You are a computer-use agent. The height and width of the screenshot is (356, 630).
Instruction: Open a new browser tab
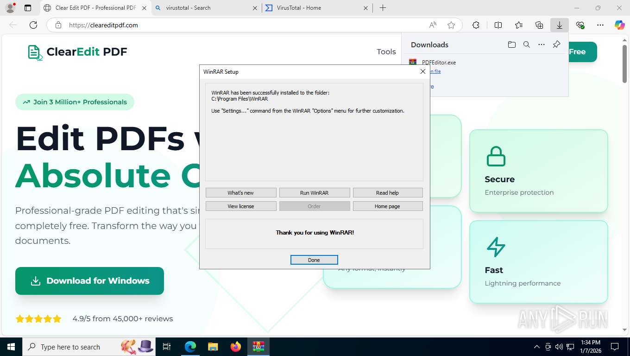tap(383, 8)
